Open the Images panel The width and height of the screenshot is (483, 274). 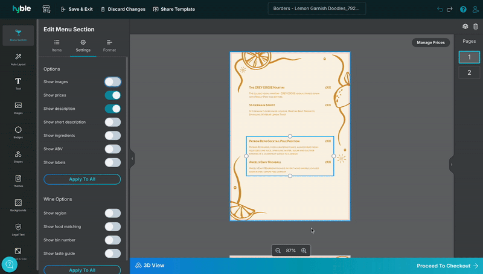[x=18, y=108]
